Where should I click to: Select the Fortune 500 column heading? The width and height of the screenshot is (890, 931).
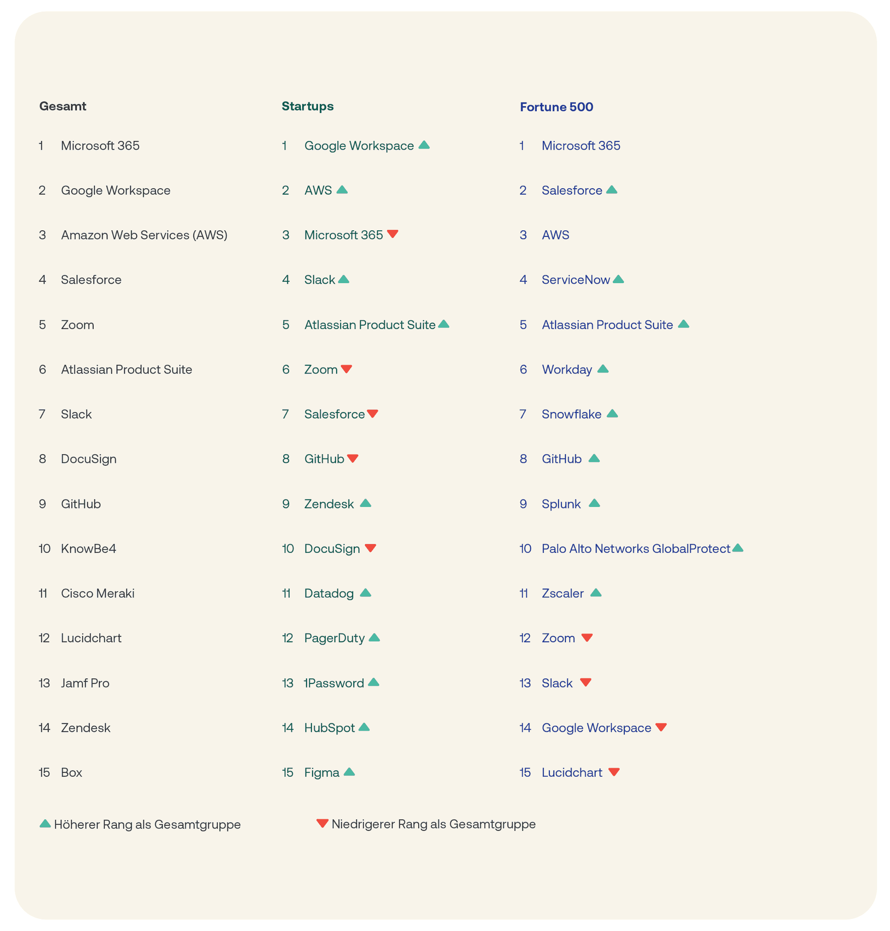[x=557, y=107]
